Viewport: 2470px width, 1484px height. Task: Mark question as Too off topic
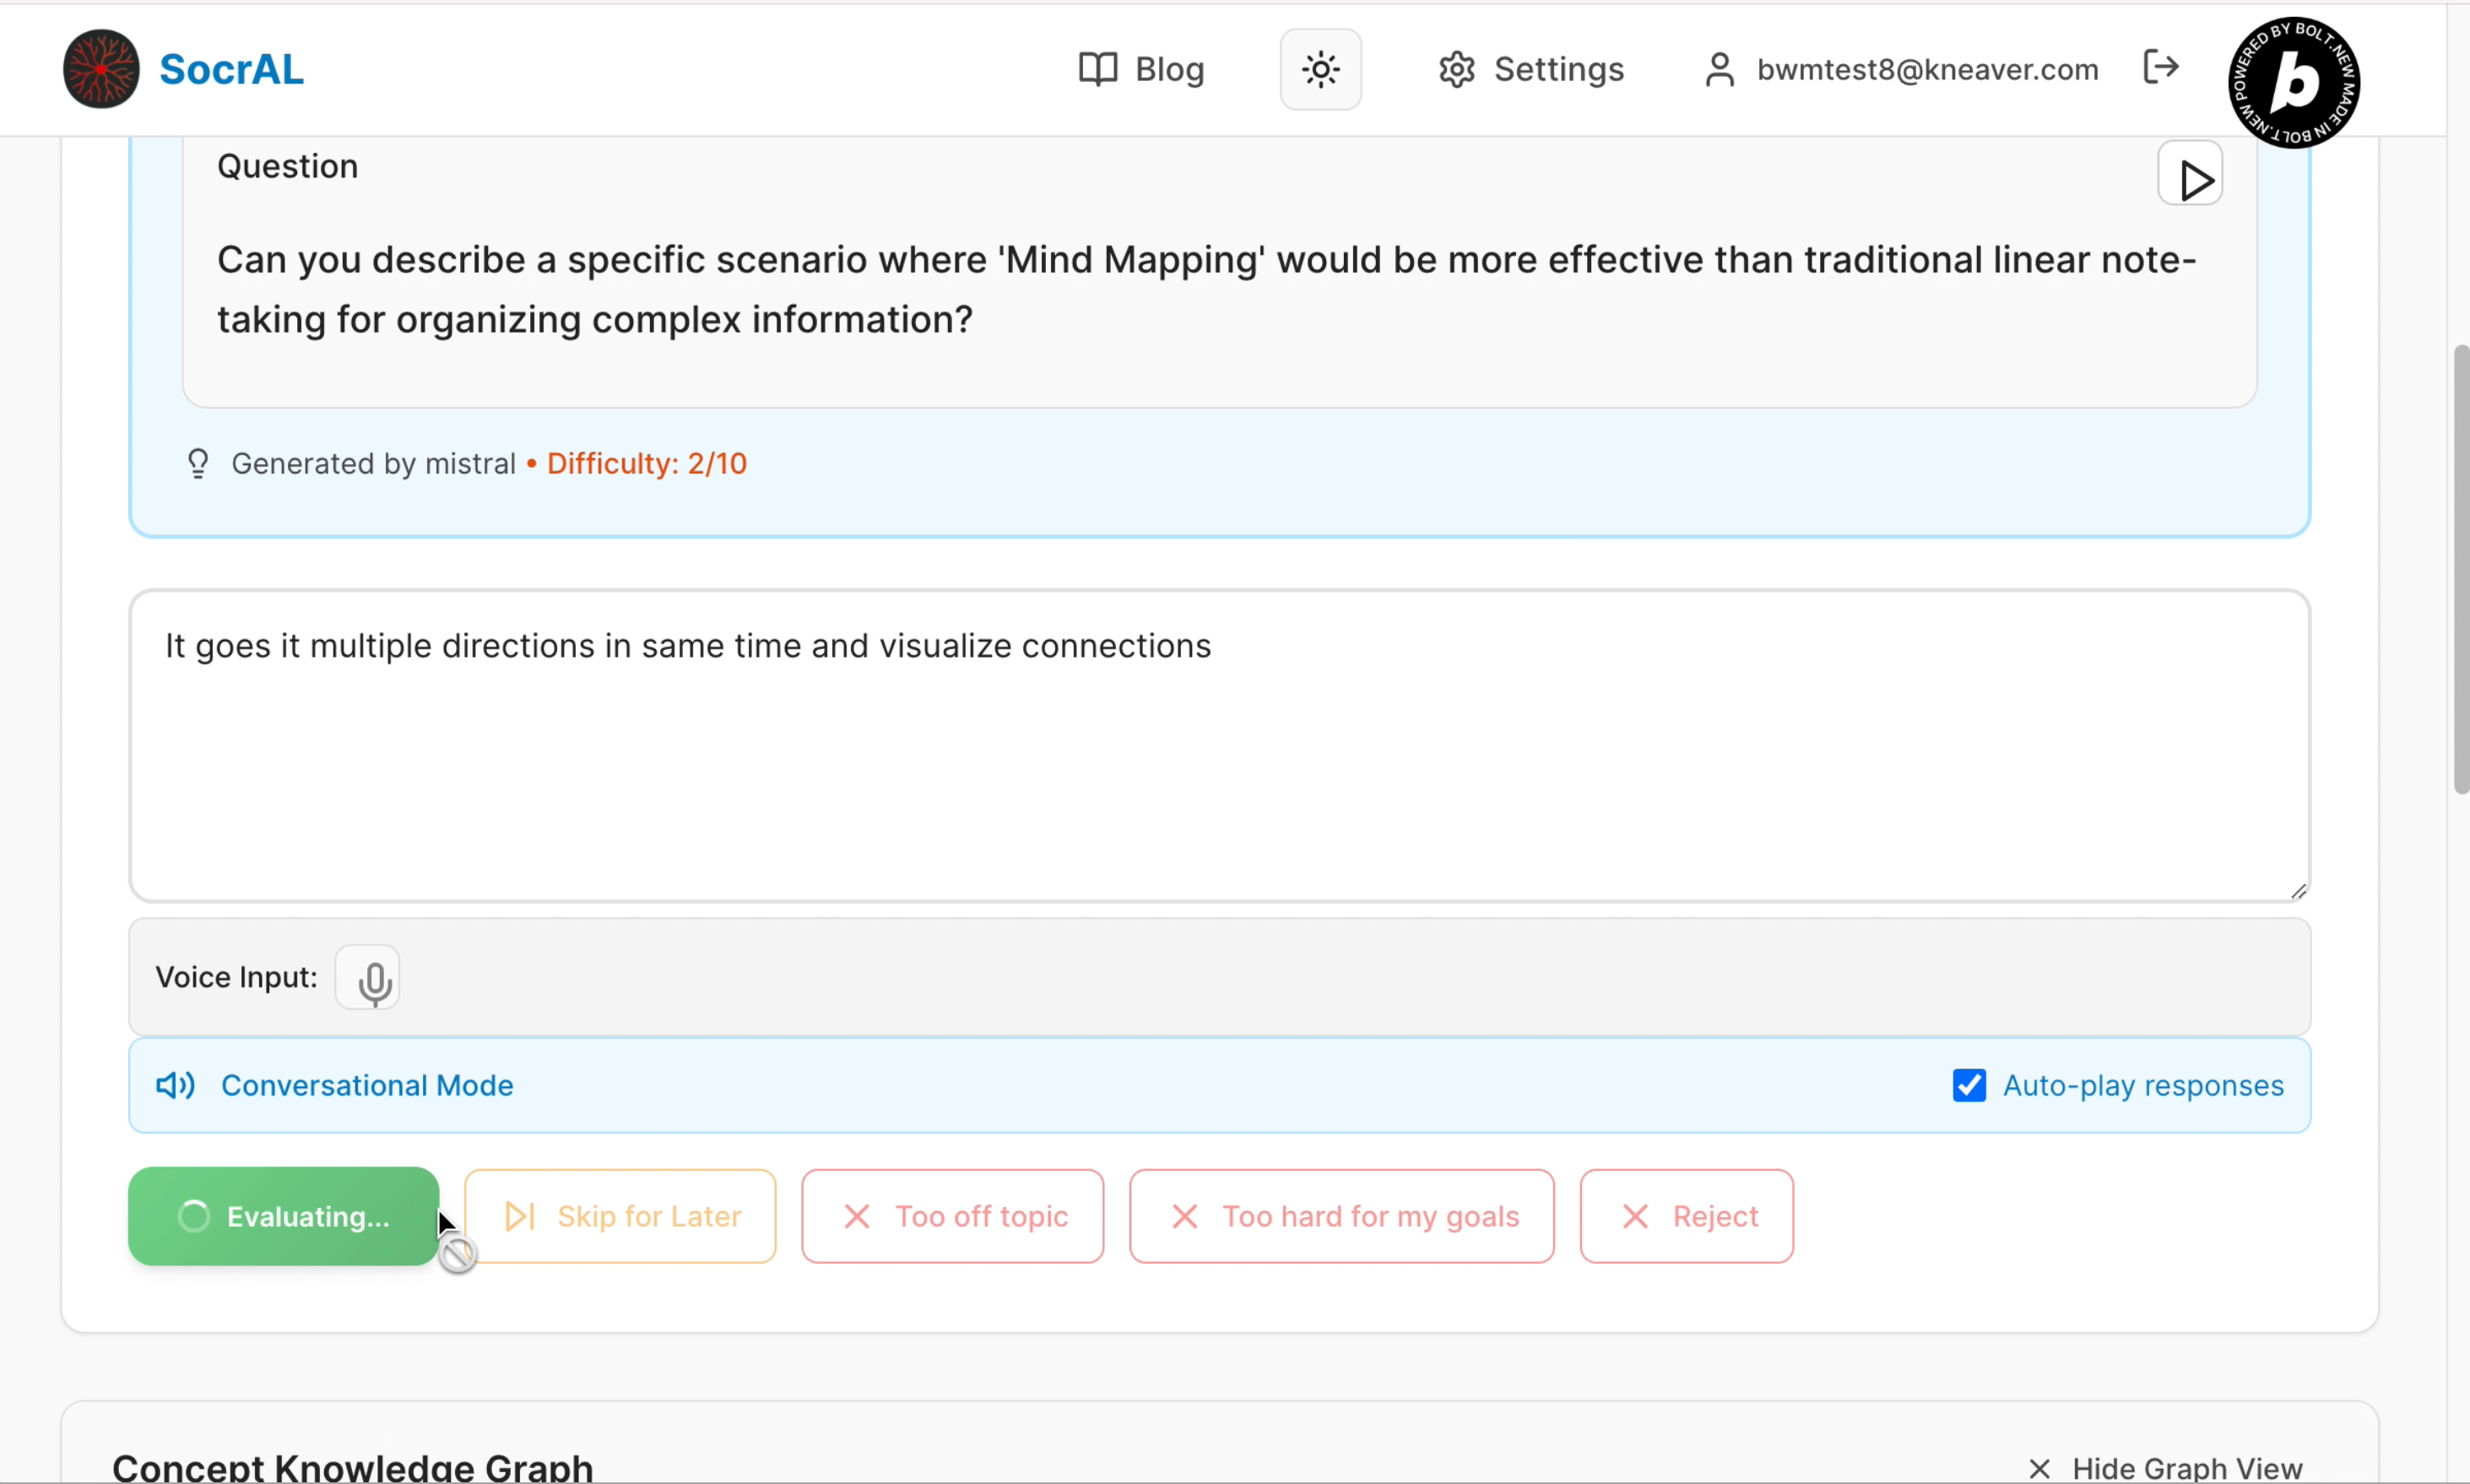tap(952, 1216)
